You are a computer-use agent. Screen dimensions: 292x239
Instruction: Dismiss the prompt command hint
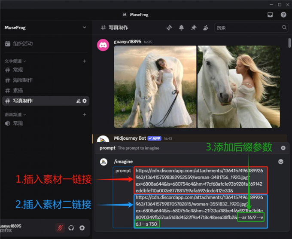283,148
